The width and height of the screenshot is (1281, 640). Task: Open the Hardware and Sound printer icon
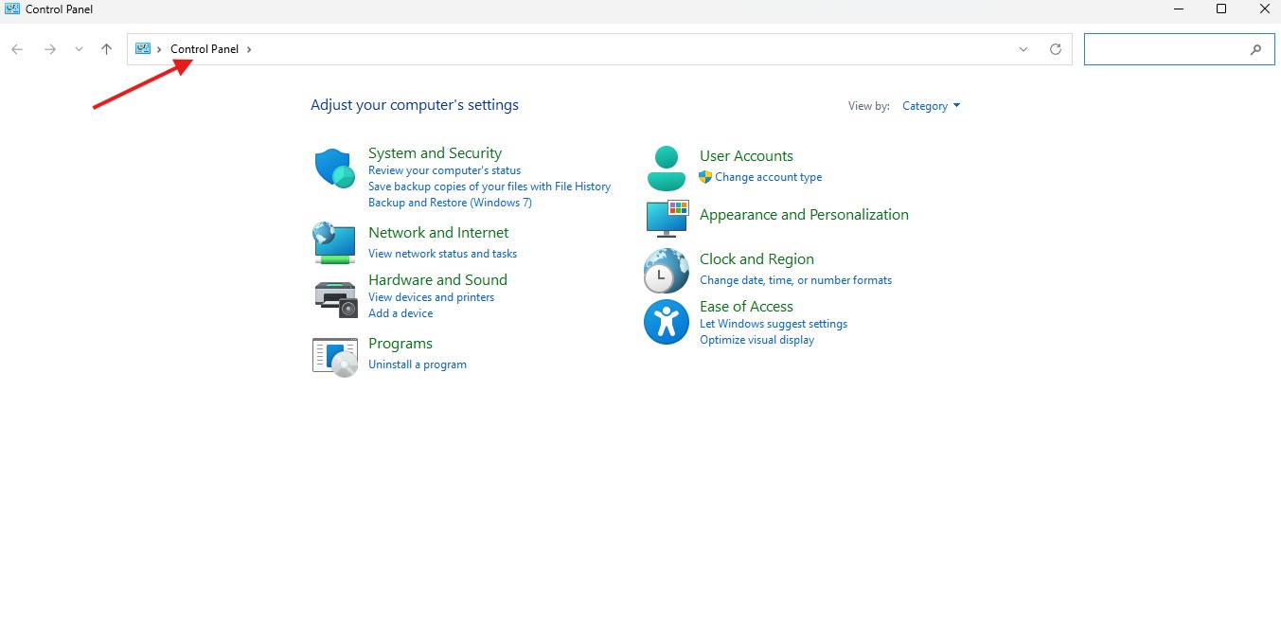point(334,298)
